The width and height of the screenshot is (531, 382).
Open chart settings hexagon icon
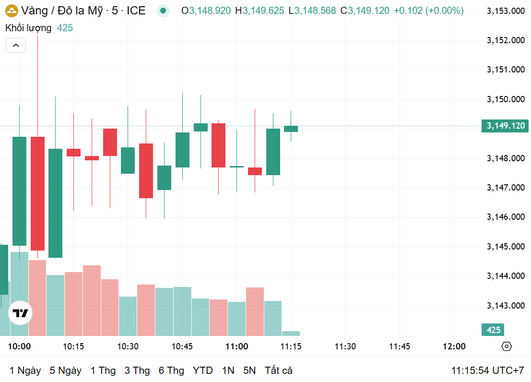tap(507, 346)
